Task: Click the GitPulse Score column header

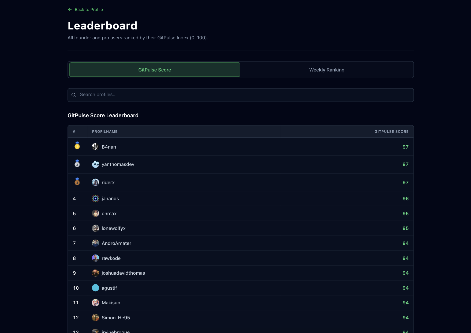Action: [x=391, y=131]
